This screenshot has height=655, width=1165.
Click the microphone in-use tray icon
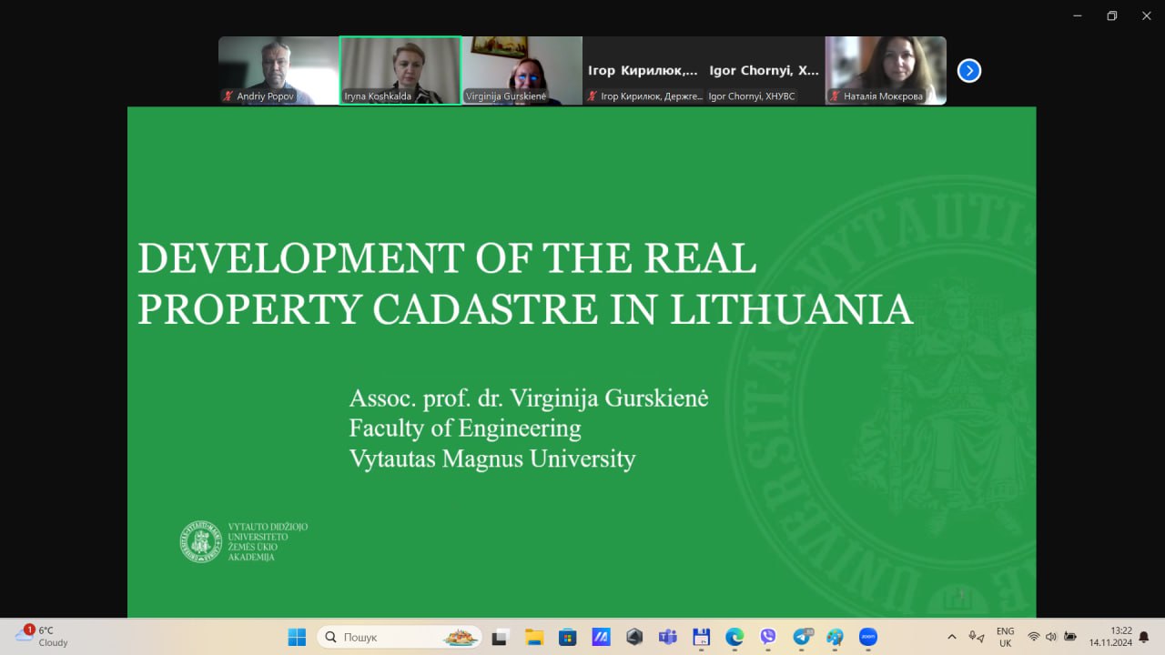tap(976, 637)
